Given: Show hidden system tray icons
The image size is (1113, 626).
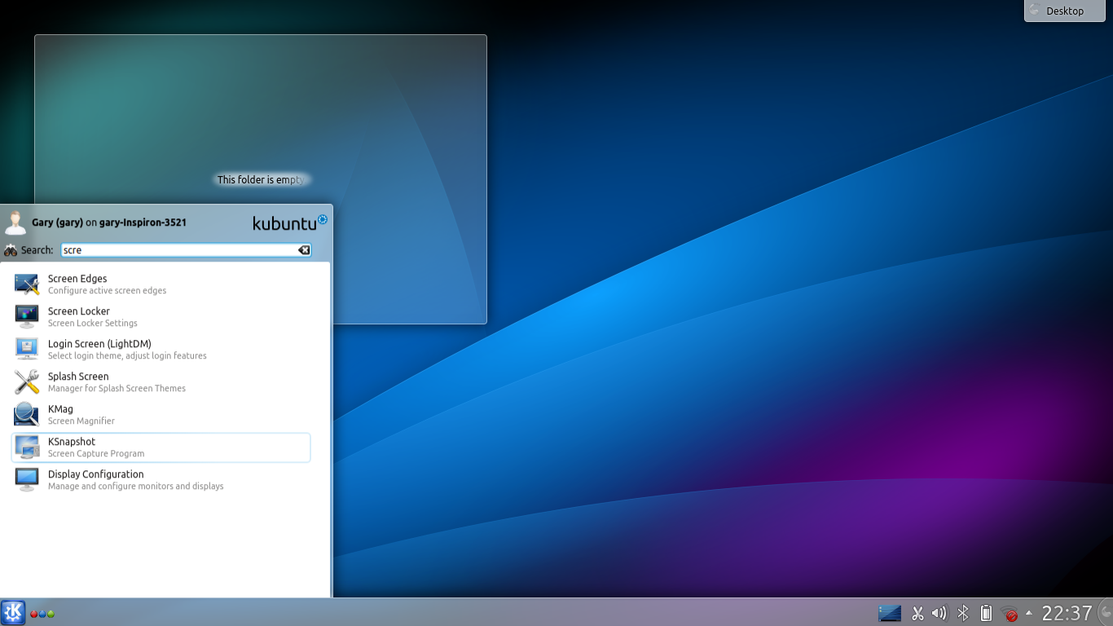Looking at the screenshot, I should click(x=1029, y=613).
